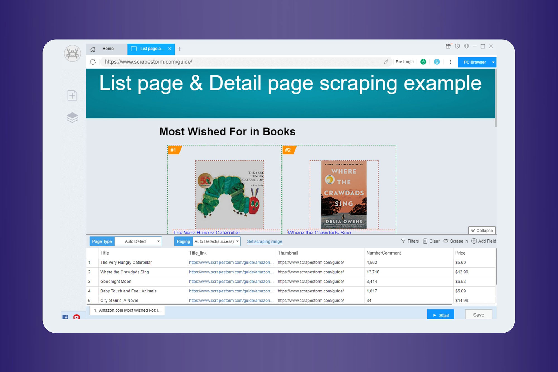The height and width of the screenshot is (372, 558).
Task: Click the URL address input field
Action: pos(243,62)
